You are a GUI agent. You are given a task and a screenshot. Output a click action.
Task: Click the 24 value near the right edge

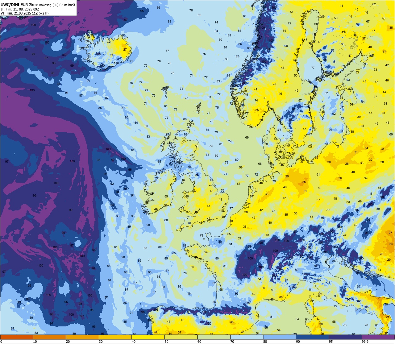tap(391, 244)
